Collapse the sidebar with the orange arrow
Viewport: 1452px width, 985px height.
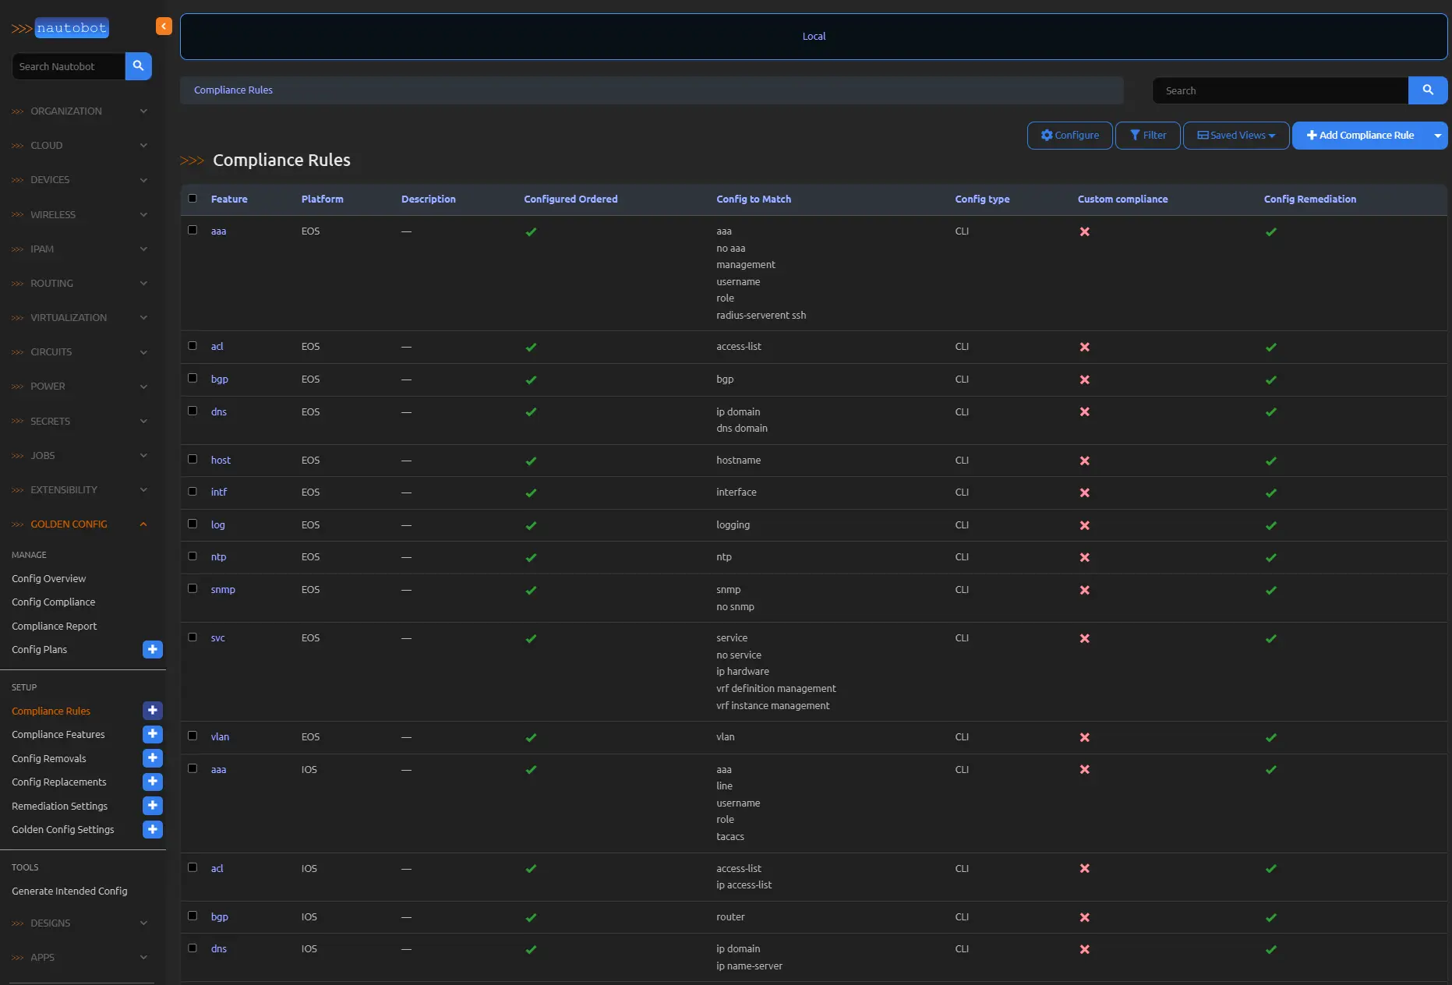pyautogui.click(x=164, y=26)
